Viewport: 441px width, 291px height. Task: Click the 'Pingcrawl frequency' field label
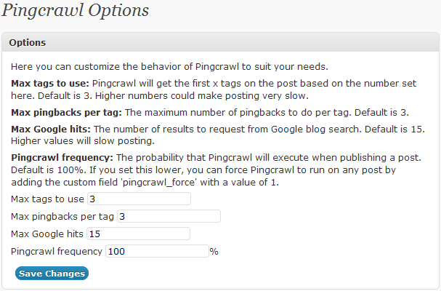pos(57,251)
